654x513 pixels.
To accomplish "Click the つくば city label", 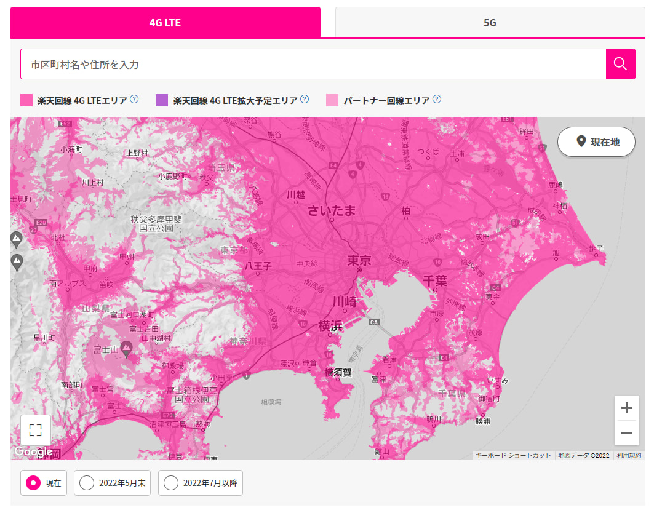I will pyautogui.click(x=428, y=151).
